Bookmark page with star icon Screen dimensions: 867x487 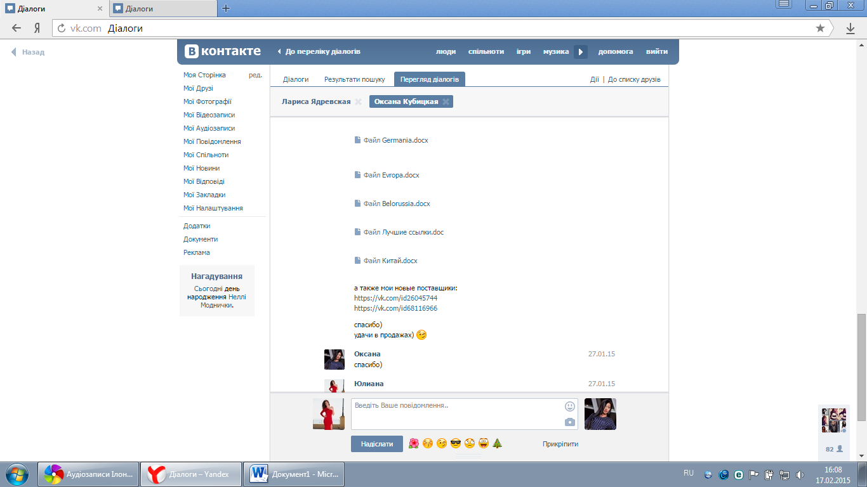coord(820,28)
